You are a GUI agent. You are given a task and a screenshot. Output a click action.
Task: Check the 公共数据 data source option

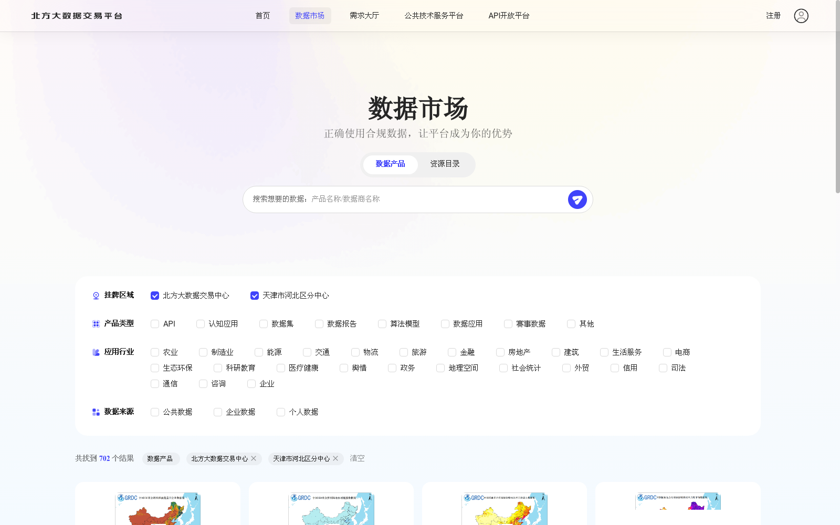pyautogui.click(x=154, y=412)
